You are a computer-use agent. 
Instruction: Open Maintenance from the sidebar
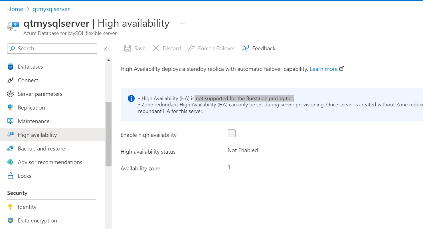[x=34, y=121]
